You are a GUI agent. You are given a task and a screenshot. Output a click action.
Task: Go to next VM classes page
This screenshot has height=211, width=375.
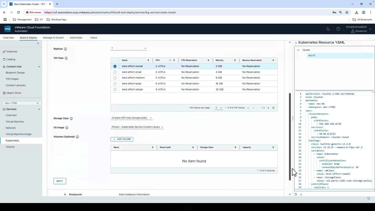pyautogui.click(x=268, y=108)
